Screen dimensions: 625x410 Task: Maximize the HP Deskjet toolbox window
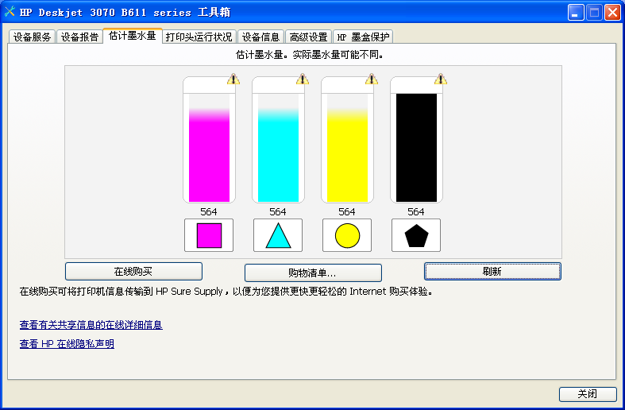594,12
